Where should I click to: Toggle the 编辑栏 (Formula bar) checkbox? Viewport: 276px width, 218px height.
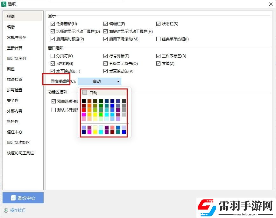pos(105,23)
